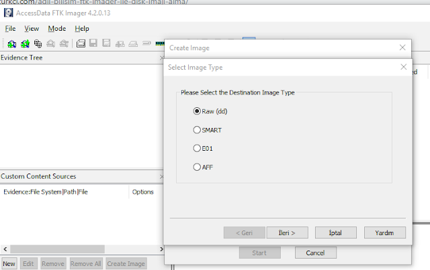Click the Options column header

click(x=143, y=192)
